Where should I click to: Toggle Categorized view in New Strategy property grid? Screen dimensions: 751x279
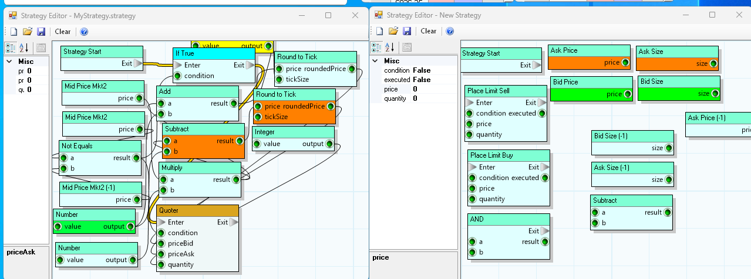(x=376, y=47)
